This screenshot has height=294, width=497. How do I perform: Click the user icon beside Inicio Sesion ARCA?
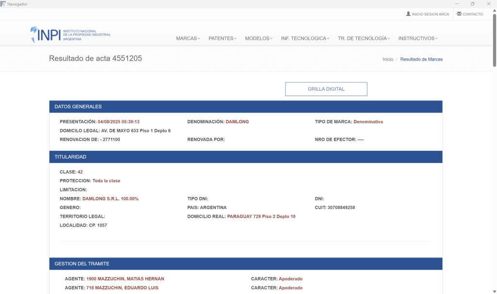tap(408, 14)
